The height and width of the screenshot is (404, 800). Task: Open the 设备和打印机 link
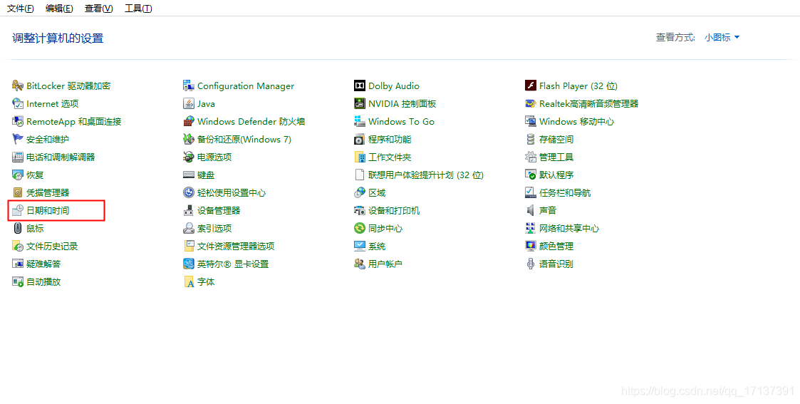coord(394,210)
